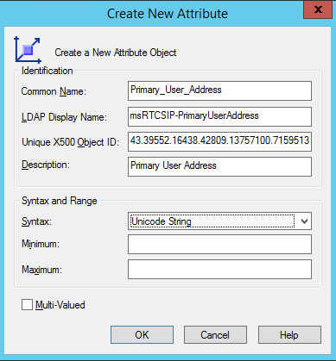Enable the Multi-Valued checkbox
This screenshot has height=361, width=336.
27,305
